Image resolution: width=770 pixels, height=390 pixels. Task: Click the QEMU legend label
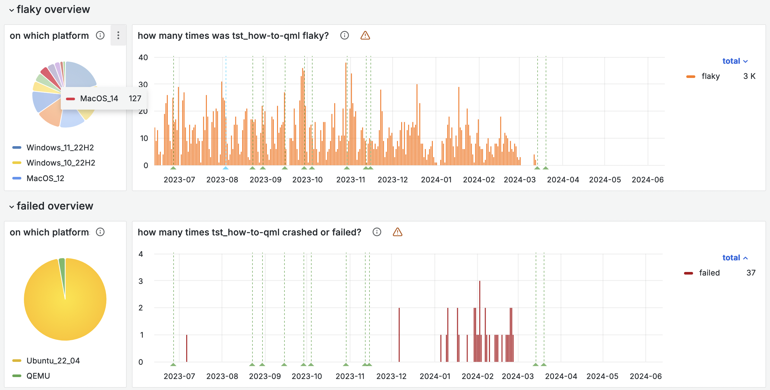pyautogui.click(x=38, y=376)
